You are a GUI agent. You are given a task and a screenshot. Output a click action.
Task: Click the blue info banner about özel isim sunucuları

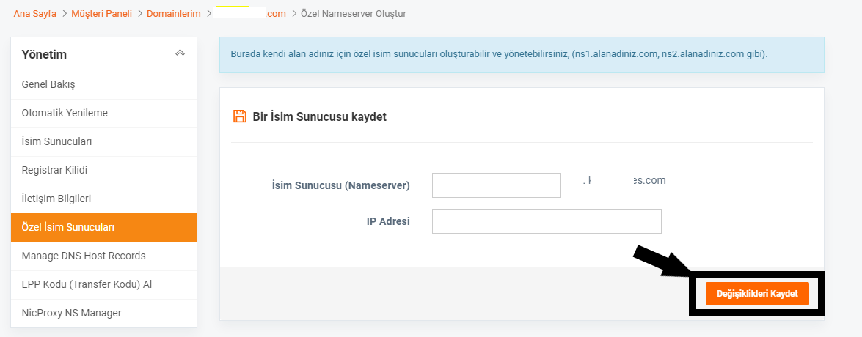[x=522, y=55]
